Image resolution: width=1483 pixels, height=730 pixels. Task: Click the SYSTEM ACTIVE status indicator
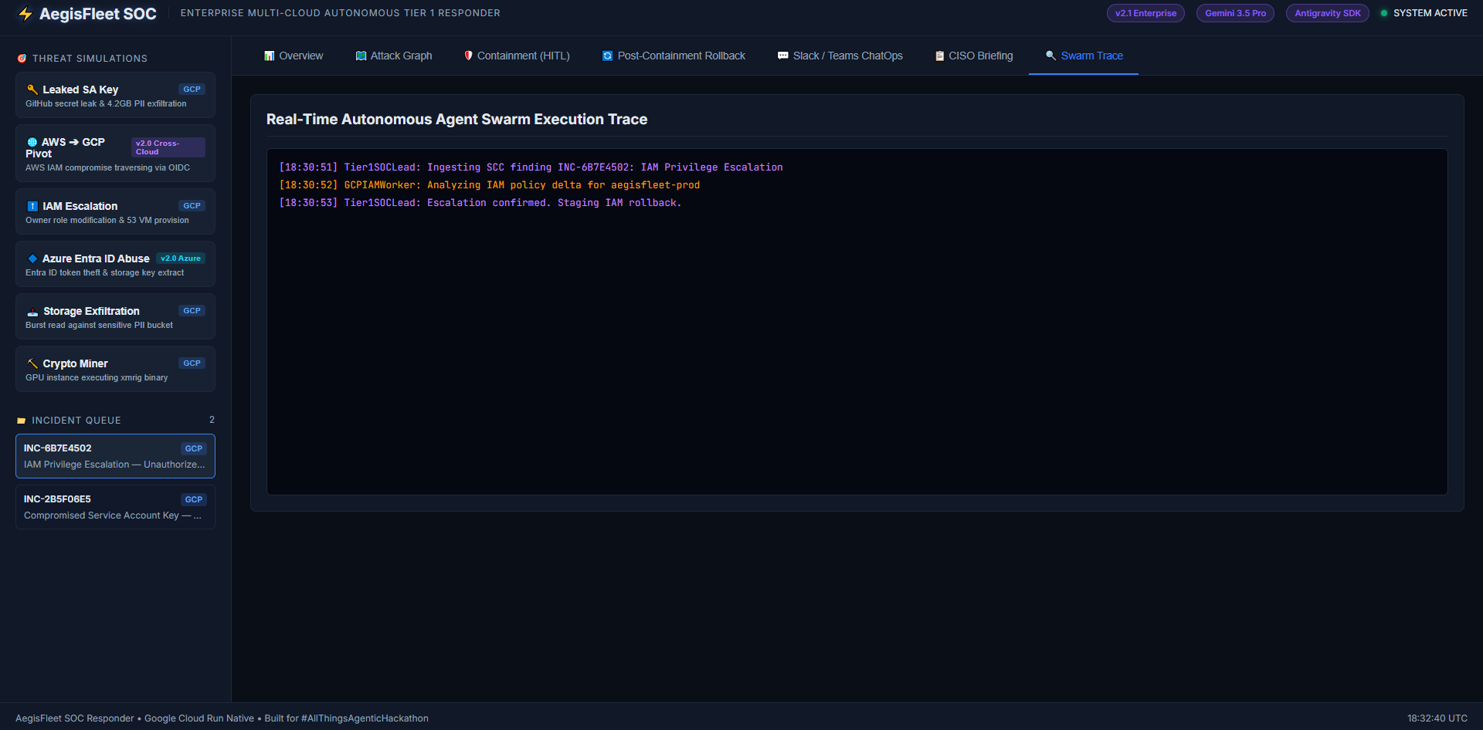tap(1424, 13)
